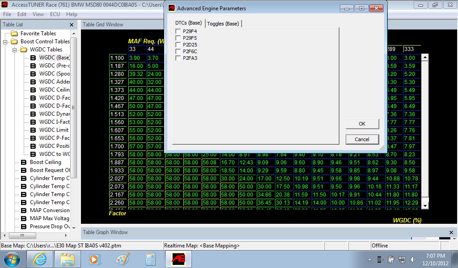Image resolution: width=458 pixels, height=268 pixels.
Task: Cancel the Advanced Engine Parameters dialog
Action: (x=362, y=139)
